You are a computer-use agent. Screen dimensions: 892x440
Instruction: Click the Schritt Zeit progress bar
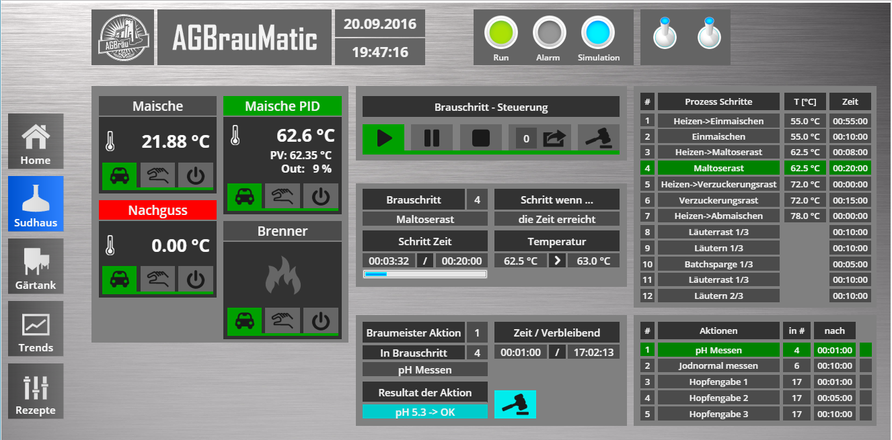tap(424, 274)
